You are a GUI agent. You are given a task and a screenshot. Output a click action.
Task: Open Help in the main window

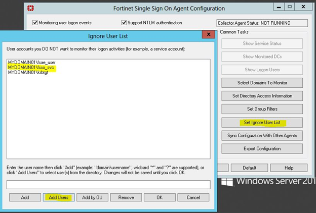coord(289,168)
